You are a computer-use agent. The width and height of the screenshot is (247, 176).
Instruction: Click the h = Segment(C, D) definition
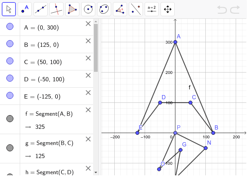[x=49, y=172]
